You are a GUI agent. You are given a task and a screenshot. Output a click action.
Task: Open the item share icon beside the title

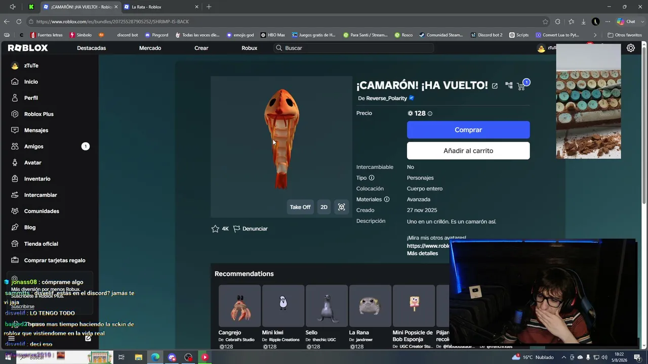point(495,86)
